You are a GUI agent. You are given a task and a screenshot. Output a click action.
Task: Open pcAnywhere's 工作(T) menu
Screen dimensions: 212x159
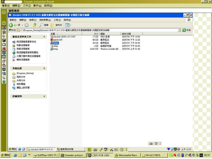click(27, 6)
